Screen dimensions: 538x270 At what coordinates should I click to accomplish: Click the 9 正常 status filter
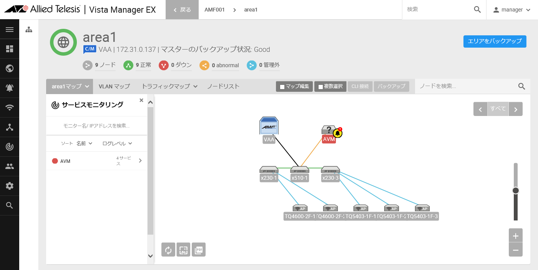click(x=137, y=65)
